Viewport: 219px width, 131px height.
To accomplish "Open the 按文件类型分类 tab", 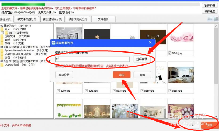I will point(27,19).
